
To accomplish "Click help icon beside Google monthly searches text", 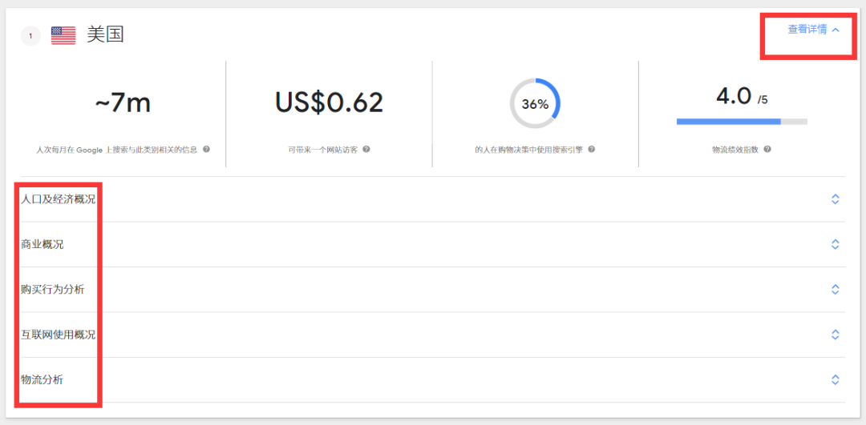I will pos(206,149).
